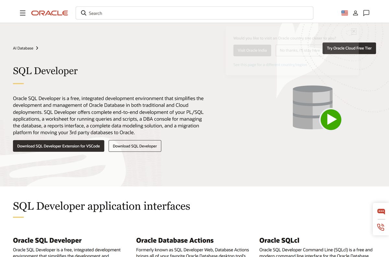Focus the Search input field
Image resolution: width=389 pixels, height=257 pixels.
(194, 13)
